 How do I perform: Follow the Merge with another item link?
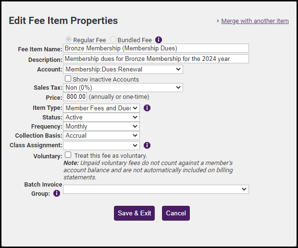pyautogui.click(x=255, y=21)
